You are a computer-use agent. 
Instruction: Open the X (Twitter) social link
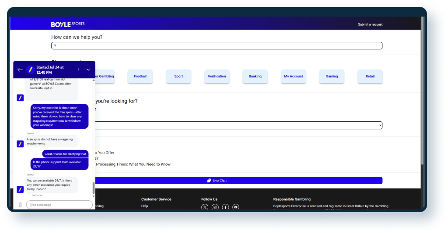point(205,207)
